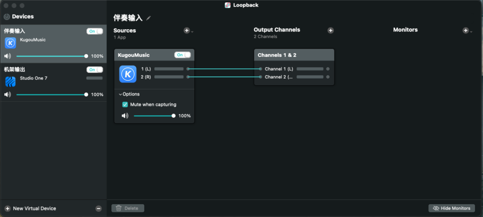Screen dimensions: 483x217
Task: Open the dropdown arrow next to Monitors plus
Action: [x=471, y=32]
